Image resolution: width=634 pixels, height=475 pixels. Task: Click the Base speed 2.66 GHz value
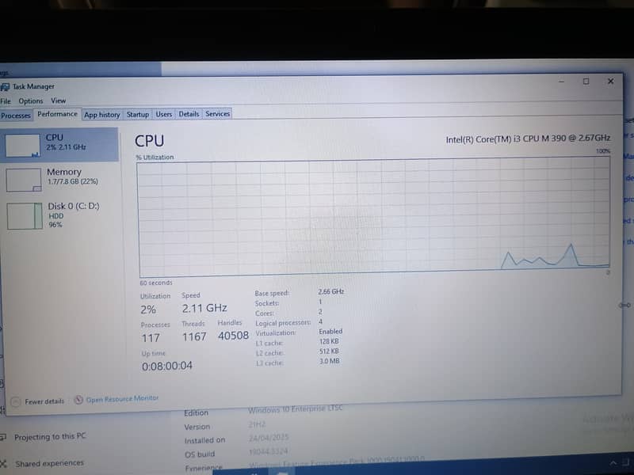pos(330,291)
